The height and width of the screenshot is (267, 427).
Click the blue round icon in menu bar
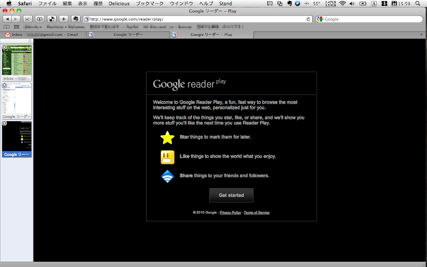click(298, 4)
